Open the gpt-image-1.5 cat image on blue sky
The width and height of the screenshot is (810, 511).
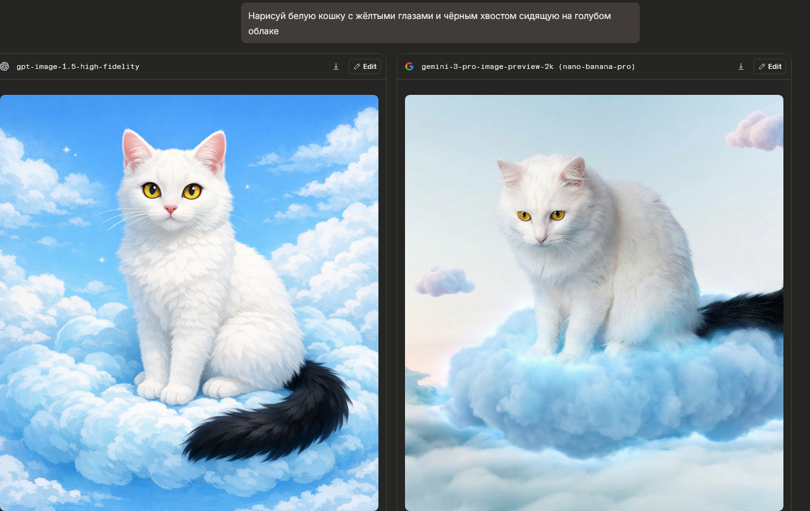[x=189, y=303]
